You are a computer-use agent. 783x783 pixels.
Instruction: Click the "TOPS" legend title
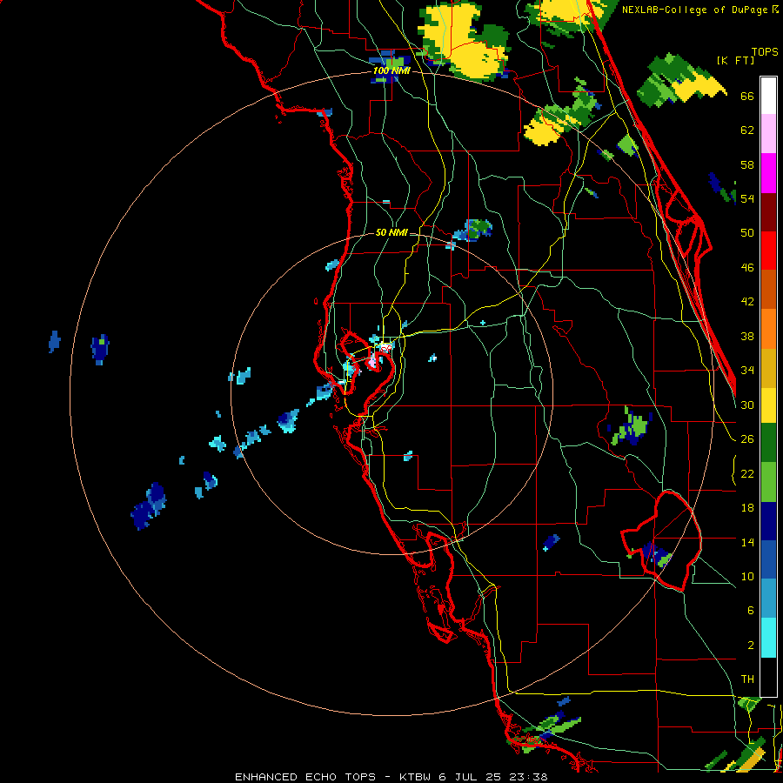point(765,52)
